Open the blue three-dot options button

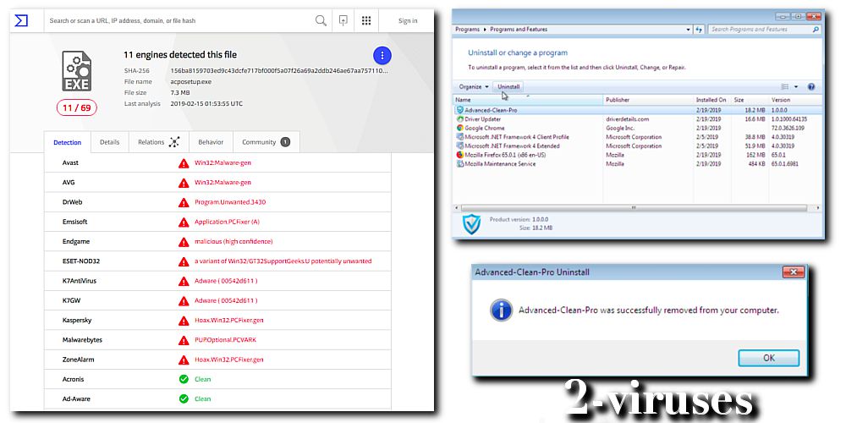[382, 55]
